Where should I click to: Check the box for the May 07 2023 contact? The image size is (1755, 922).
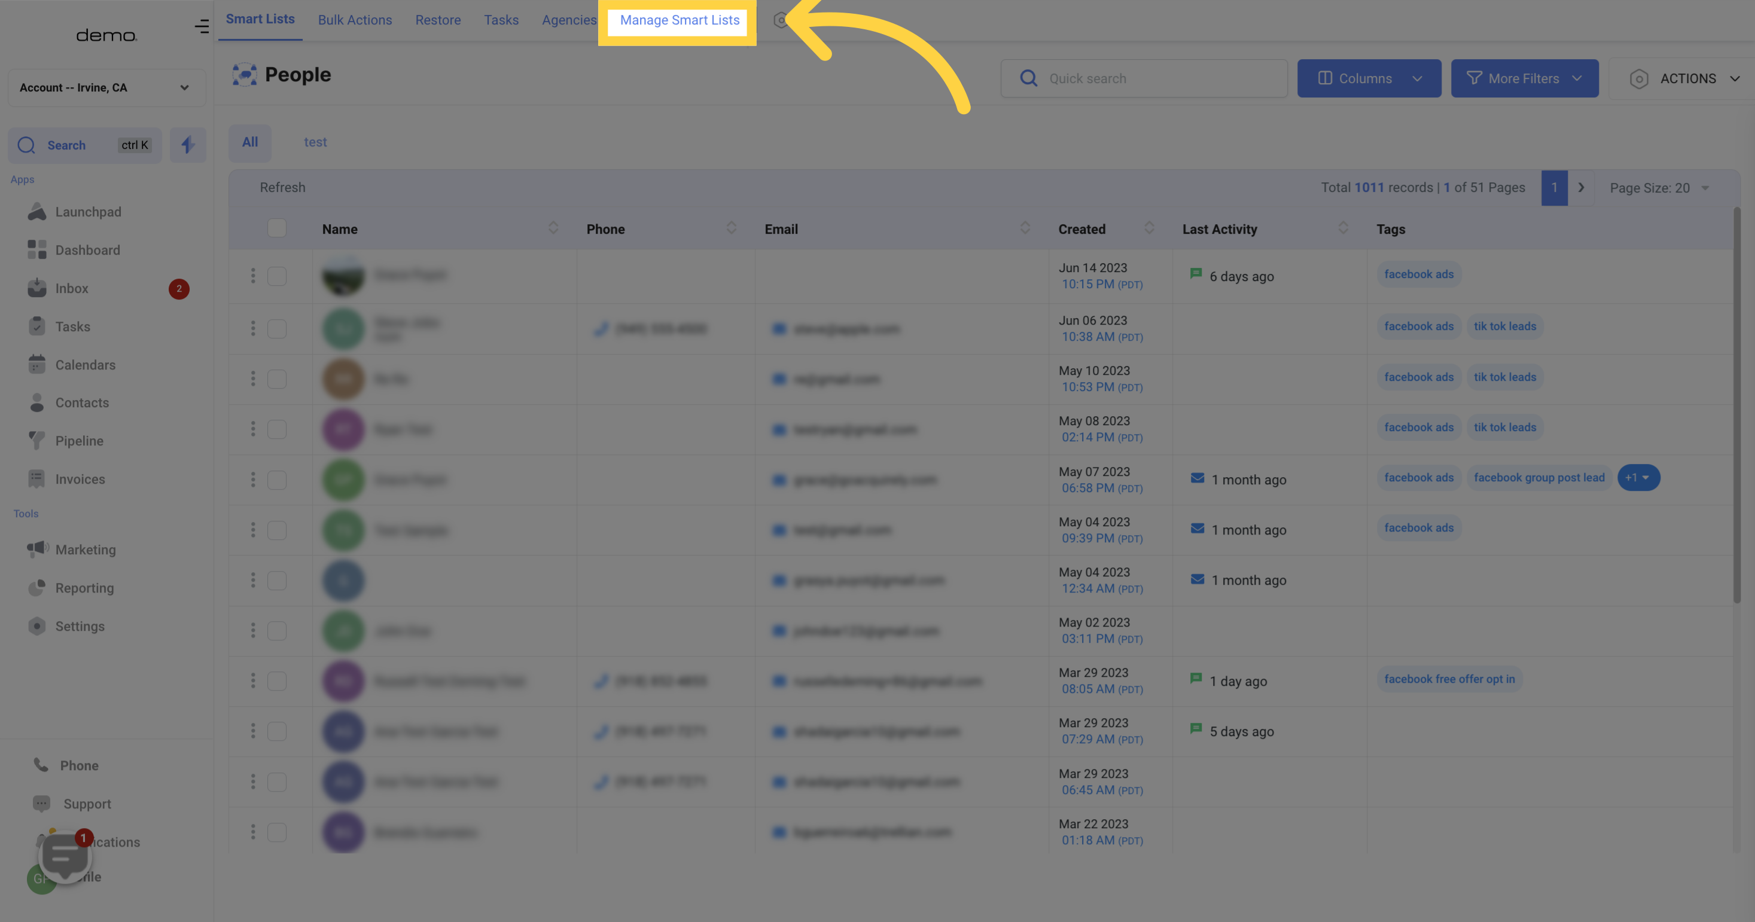pyautogui.click(x=276, y=480)
